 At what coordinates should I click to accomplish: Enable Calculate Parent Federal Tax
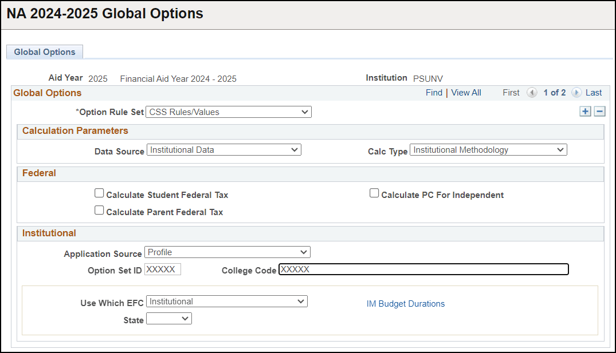[x=99, y=210]
